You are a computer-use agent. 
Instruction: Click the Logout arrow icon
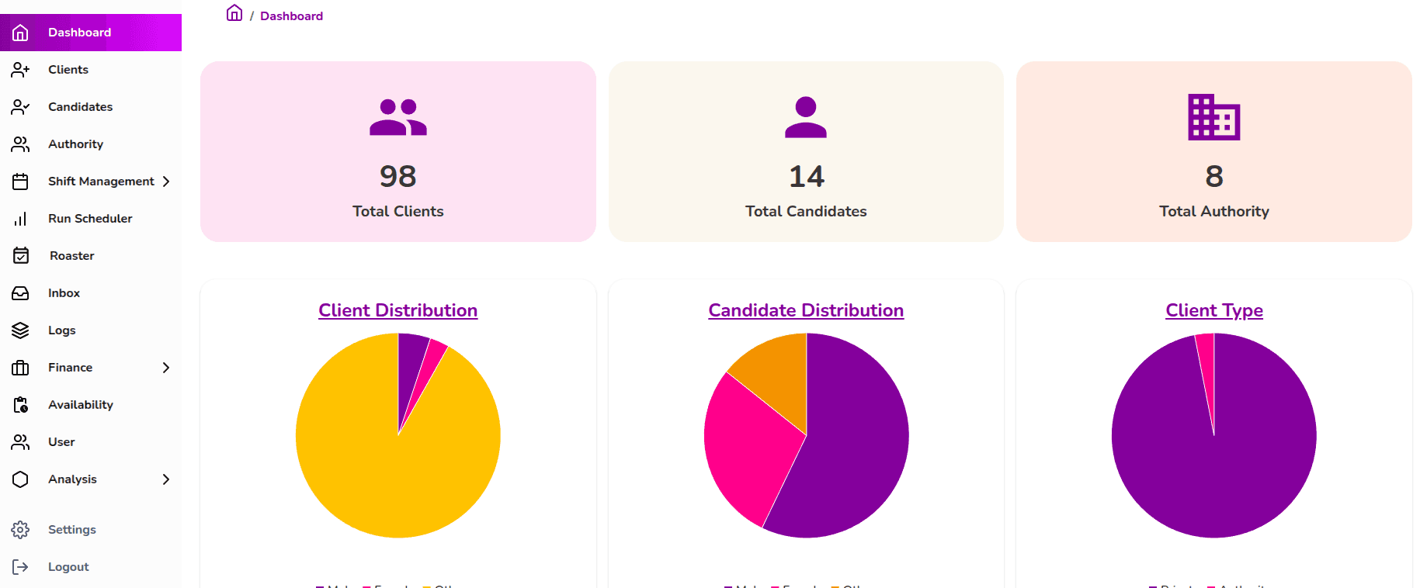[x=20, y=567]
